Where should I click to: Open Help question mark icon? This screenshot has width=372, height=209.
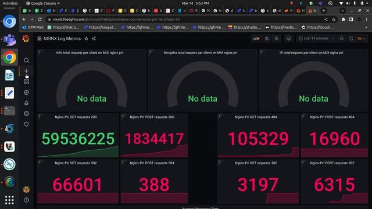(x=26, y=200)
